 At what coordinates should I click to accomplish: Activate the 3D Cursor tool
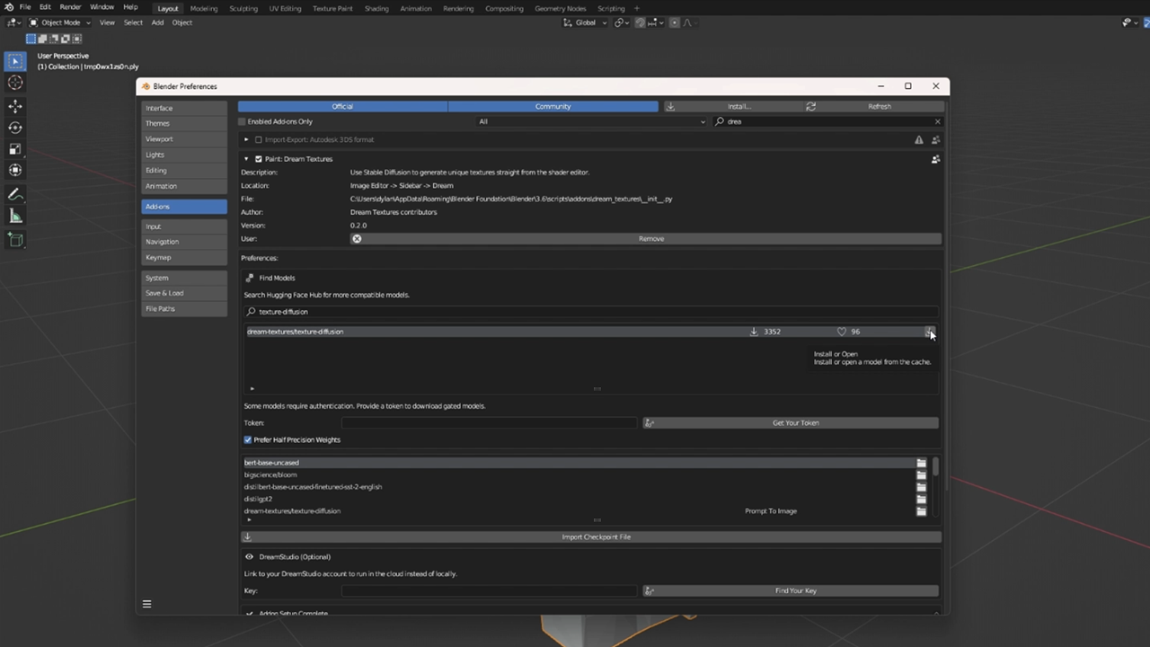14,82
